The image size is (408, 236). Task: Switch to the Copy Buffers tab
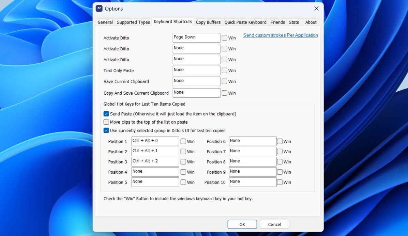[208, 22]
